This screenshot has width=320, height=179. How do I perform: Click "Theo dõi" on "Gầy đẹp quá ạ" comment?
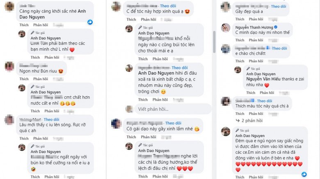coord(279,7)
